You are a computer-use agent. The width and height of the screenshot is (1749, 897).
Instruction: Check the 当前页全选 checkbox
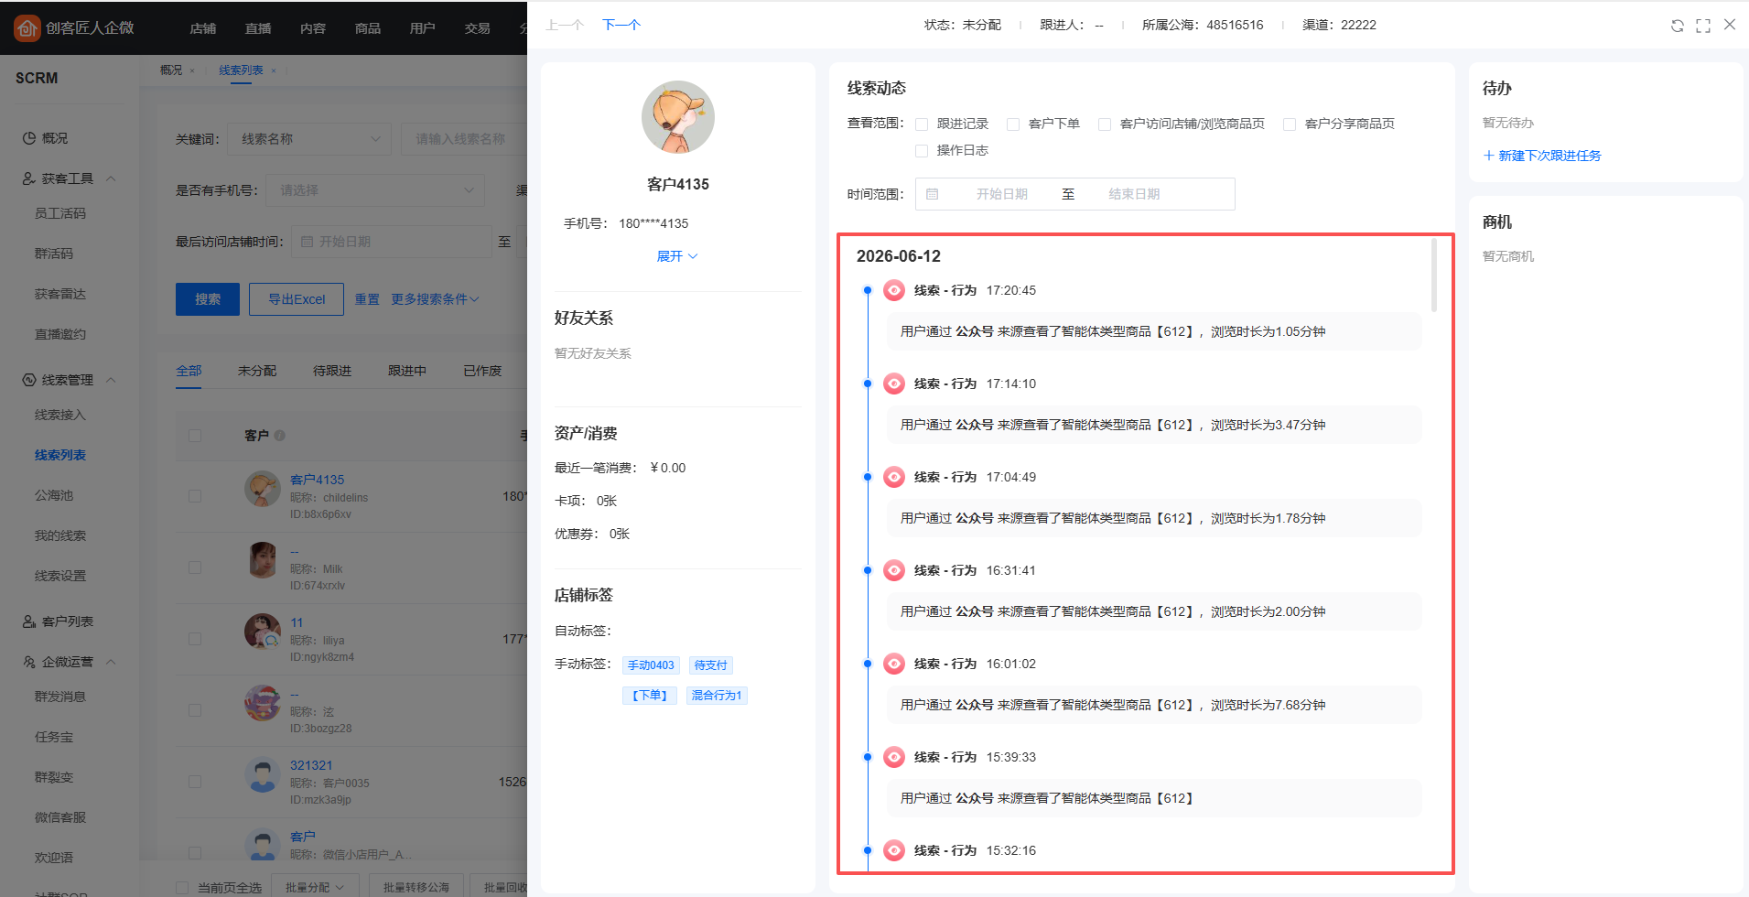pos(182,888)
